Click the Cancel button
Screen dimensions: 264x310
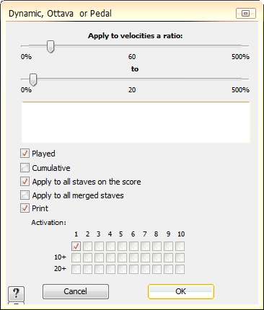click(76, 291)
